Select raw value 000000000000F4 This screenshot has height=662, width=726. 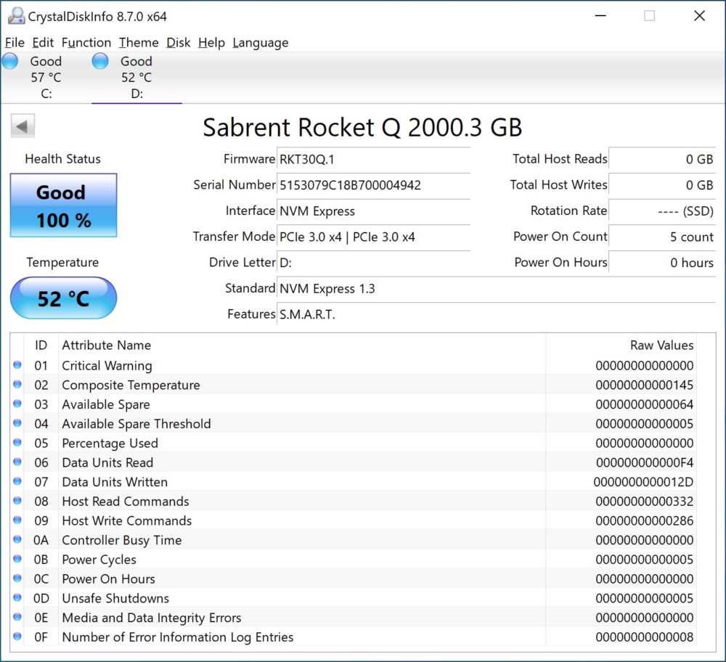pyautogui.click(x=645, y=463)
